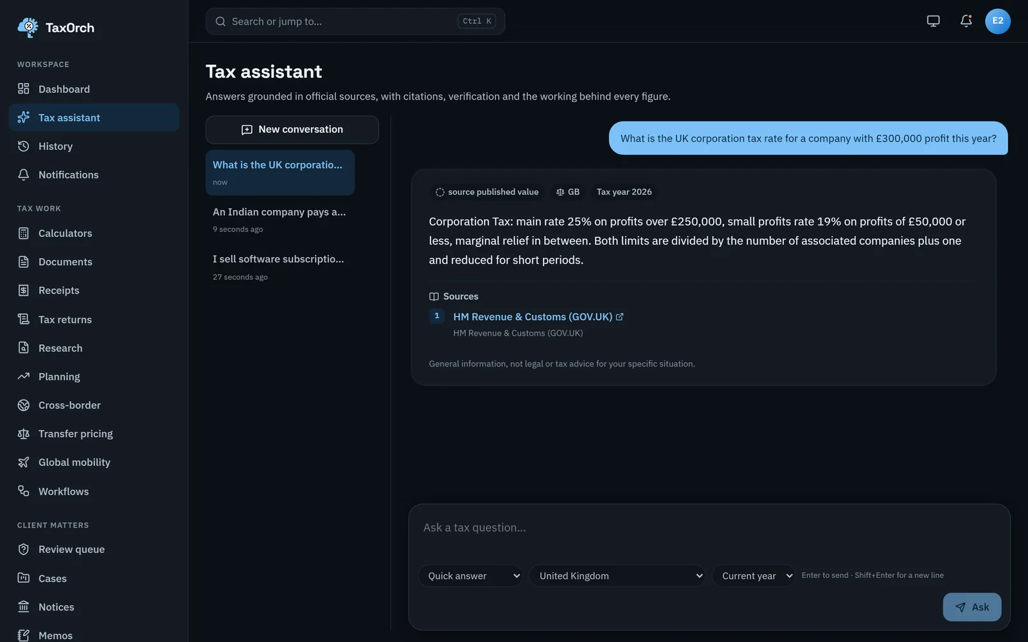Click the Sources heading
This screenshot has height=642, width=1028.
[x=454, y=296]
